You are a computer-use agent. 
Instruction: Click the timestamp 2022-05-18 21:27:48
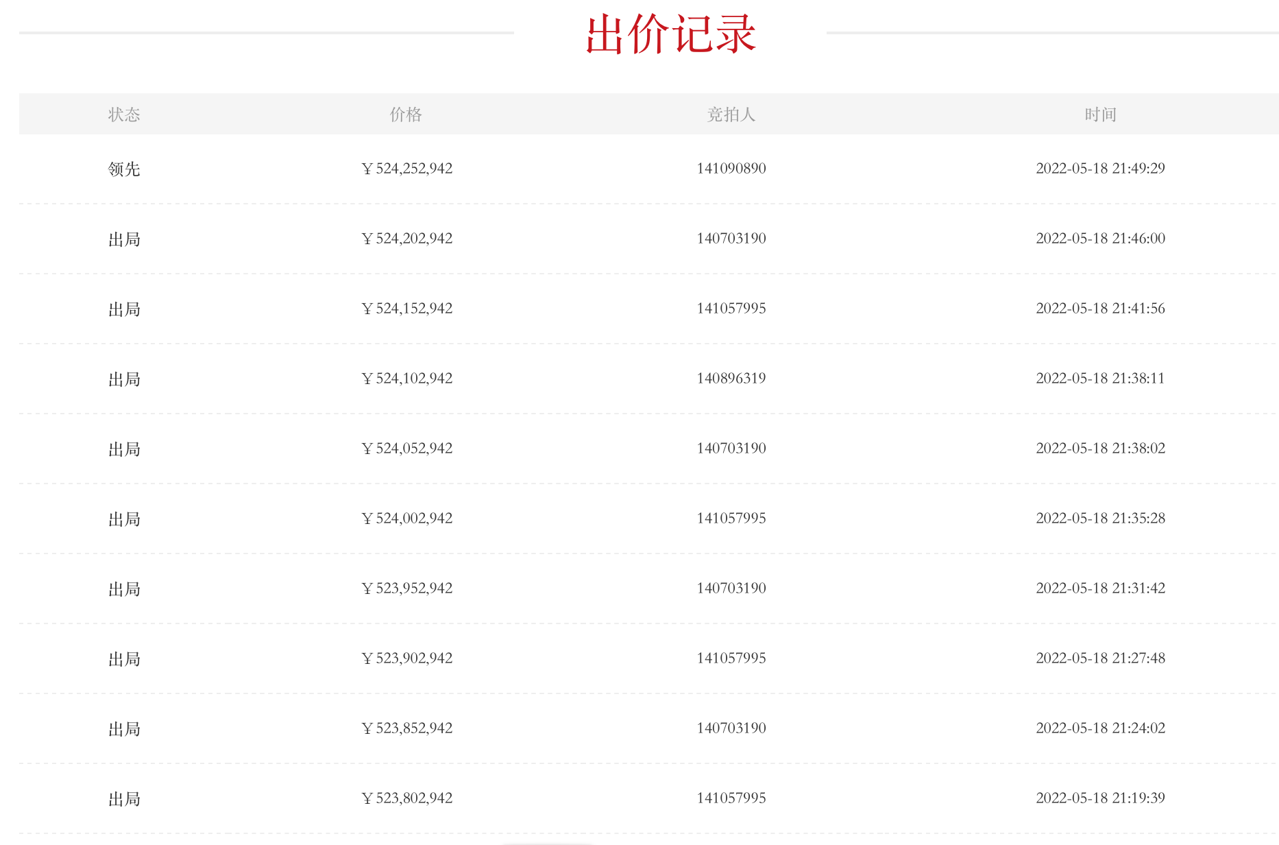pos(1100,658)
